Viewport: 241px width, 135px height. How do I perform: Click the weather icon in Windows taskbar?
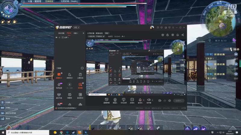coord(55,132)
